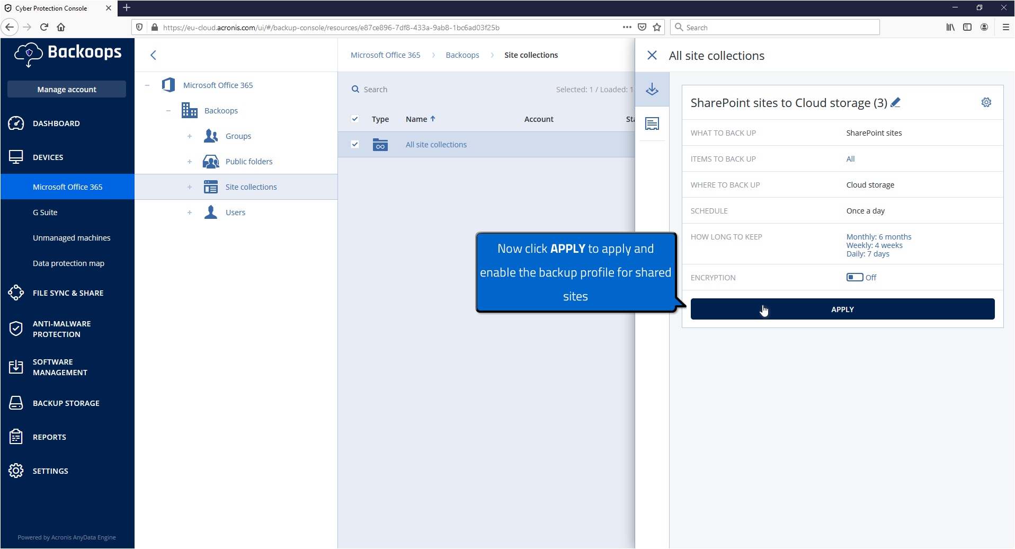
Task: Click the Groups people icon
Action: 211,136
